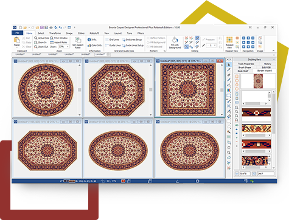Click the carpet preview thumbnail in Border Wizard

(258, 81)
